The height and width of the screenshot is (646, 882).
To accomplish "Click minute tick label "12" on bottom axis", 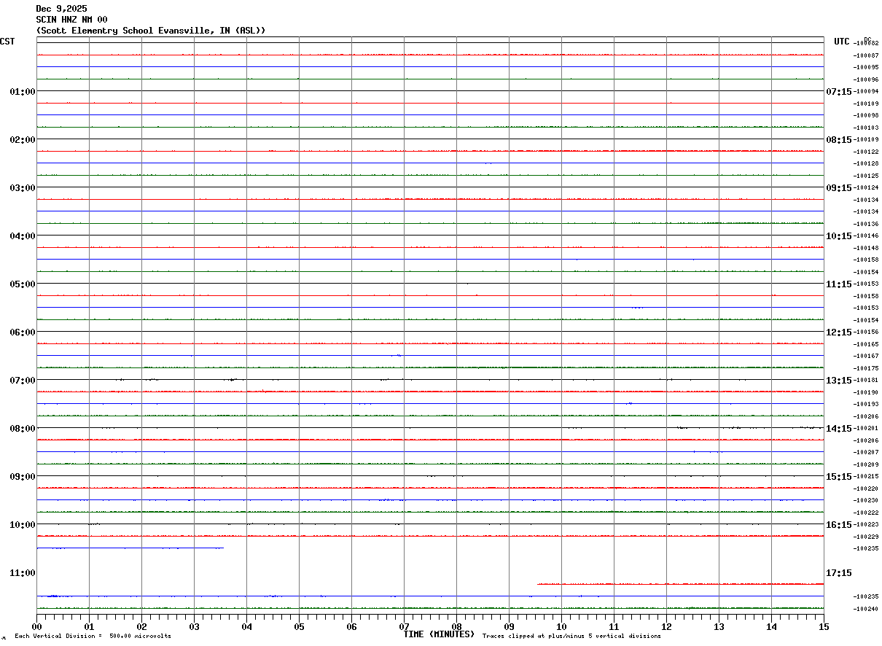I will coord(666,627).
